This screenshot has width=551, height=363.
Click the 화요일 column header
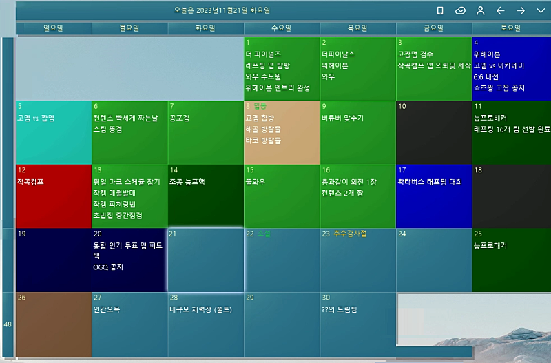point(205,28)
